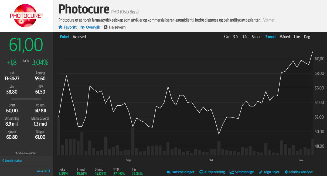Add Photocure via the Favoritt label
Screen dimensions: 327x176
pyautogui.click(x=70, y=27)
